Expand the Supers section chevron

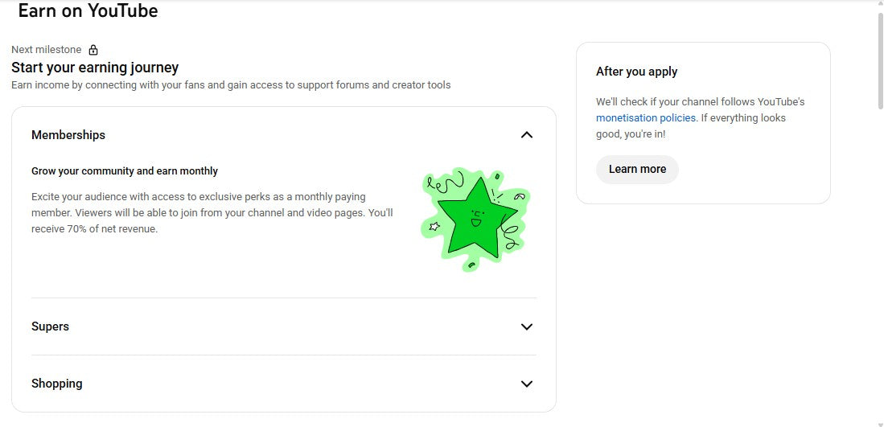527,326
